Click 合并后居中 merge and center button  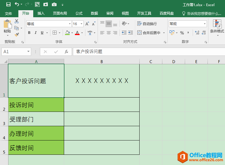pyautogui.click(x=149, y=33)
